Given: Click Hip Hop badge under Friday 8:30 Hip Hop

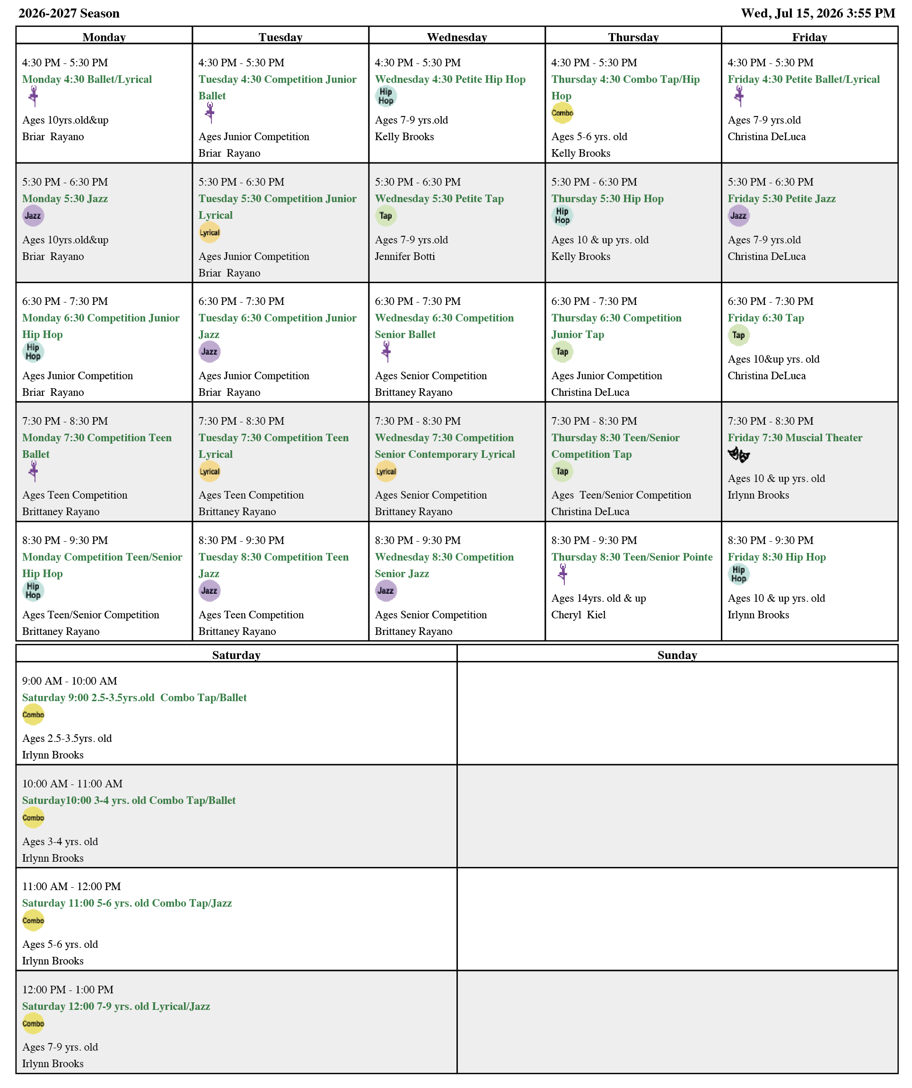Looking at the screenshot, I should 738,574.
